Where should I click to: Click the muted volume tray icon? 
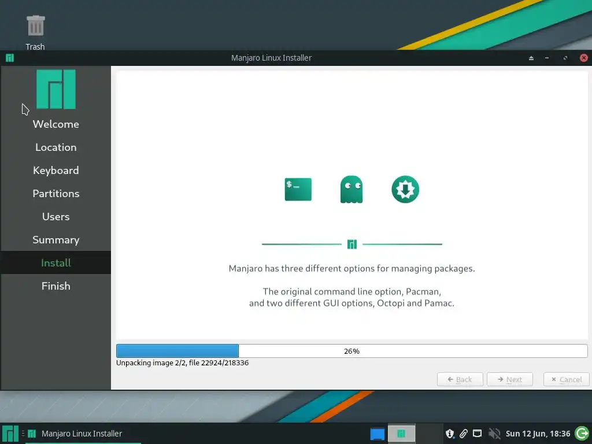pyautogui.click(x=494, y=434)
